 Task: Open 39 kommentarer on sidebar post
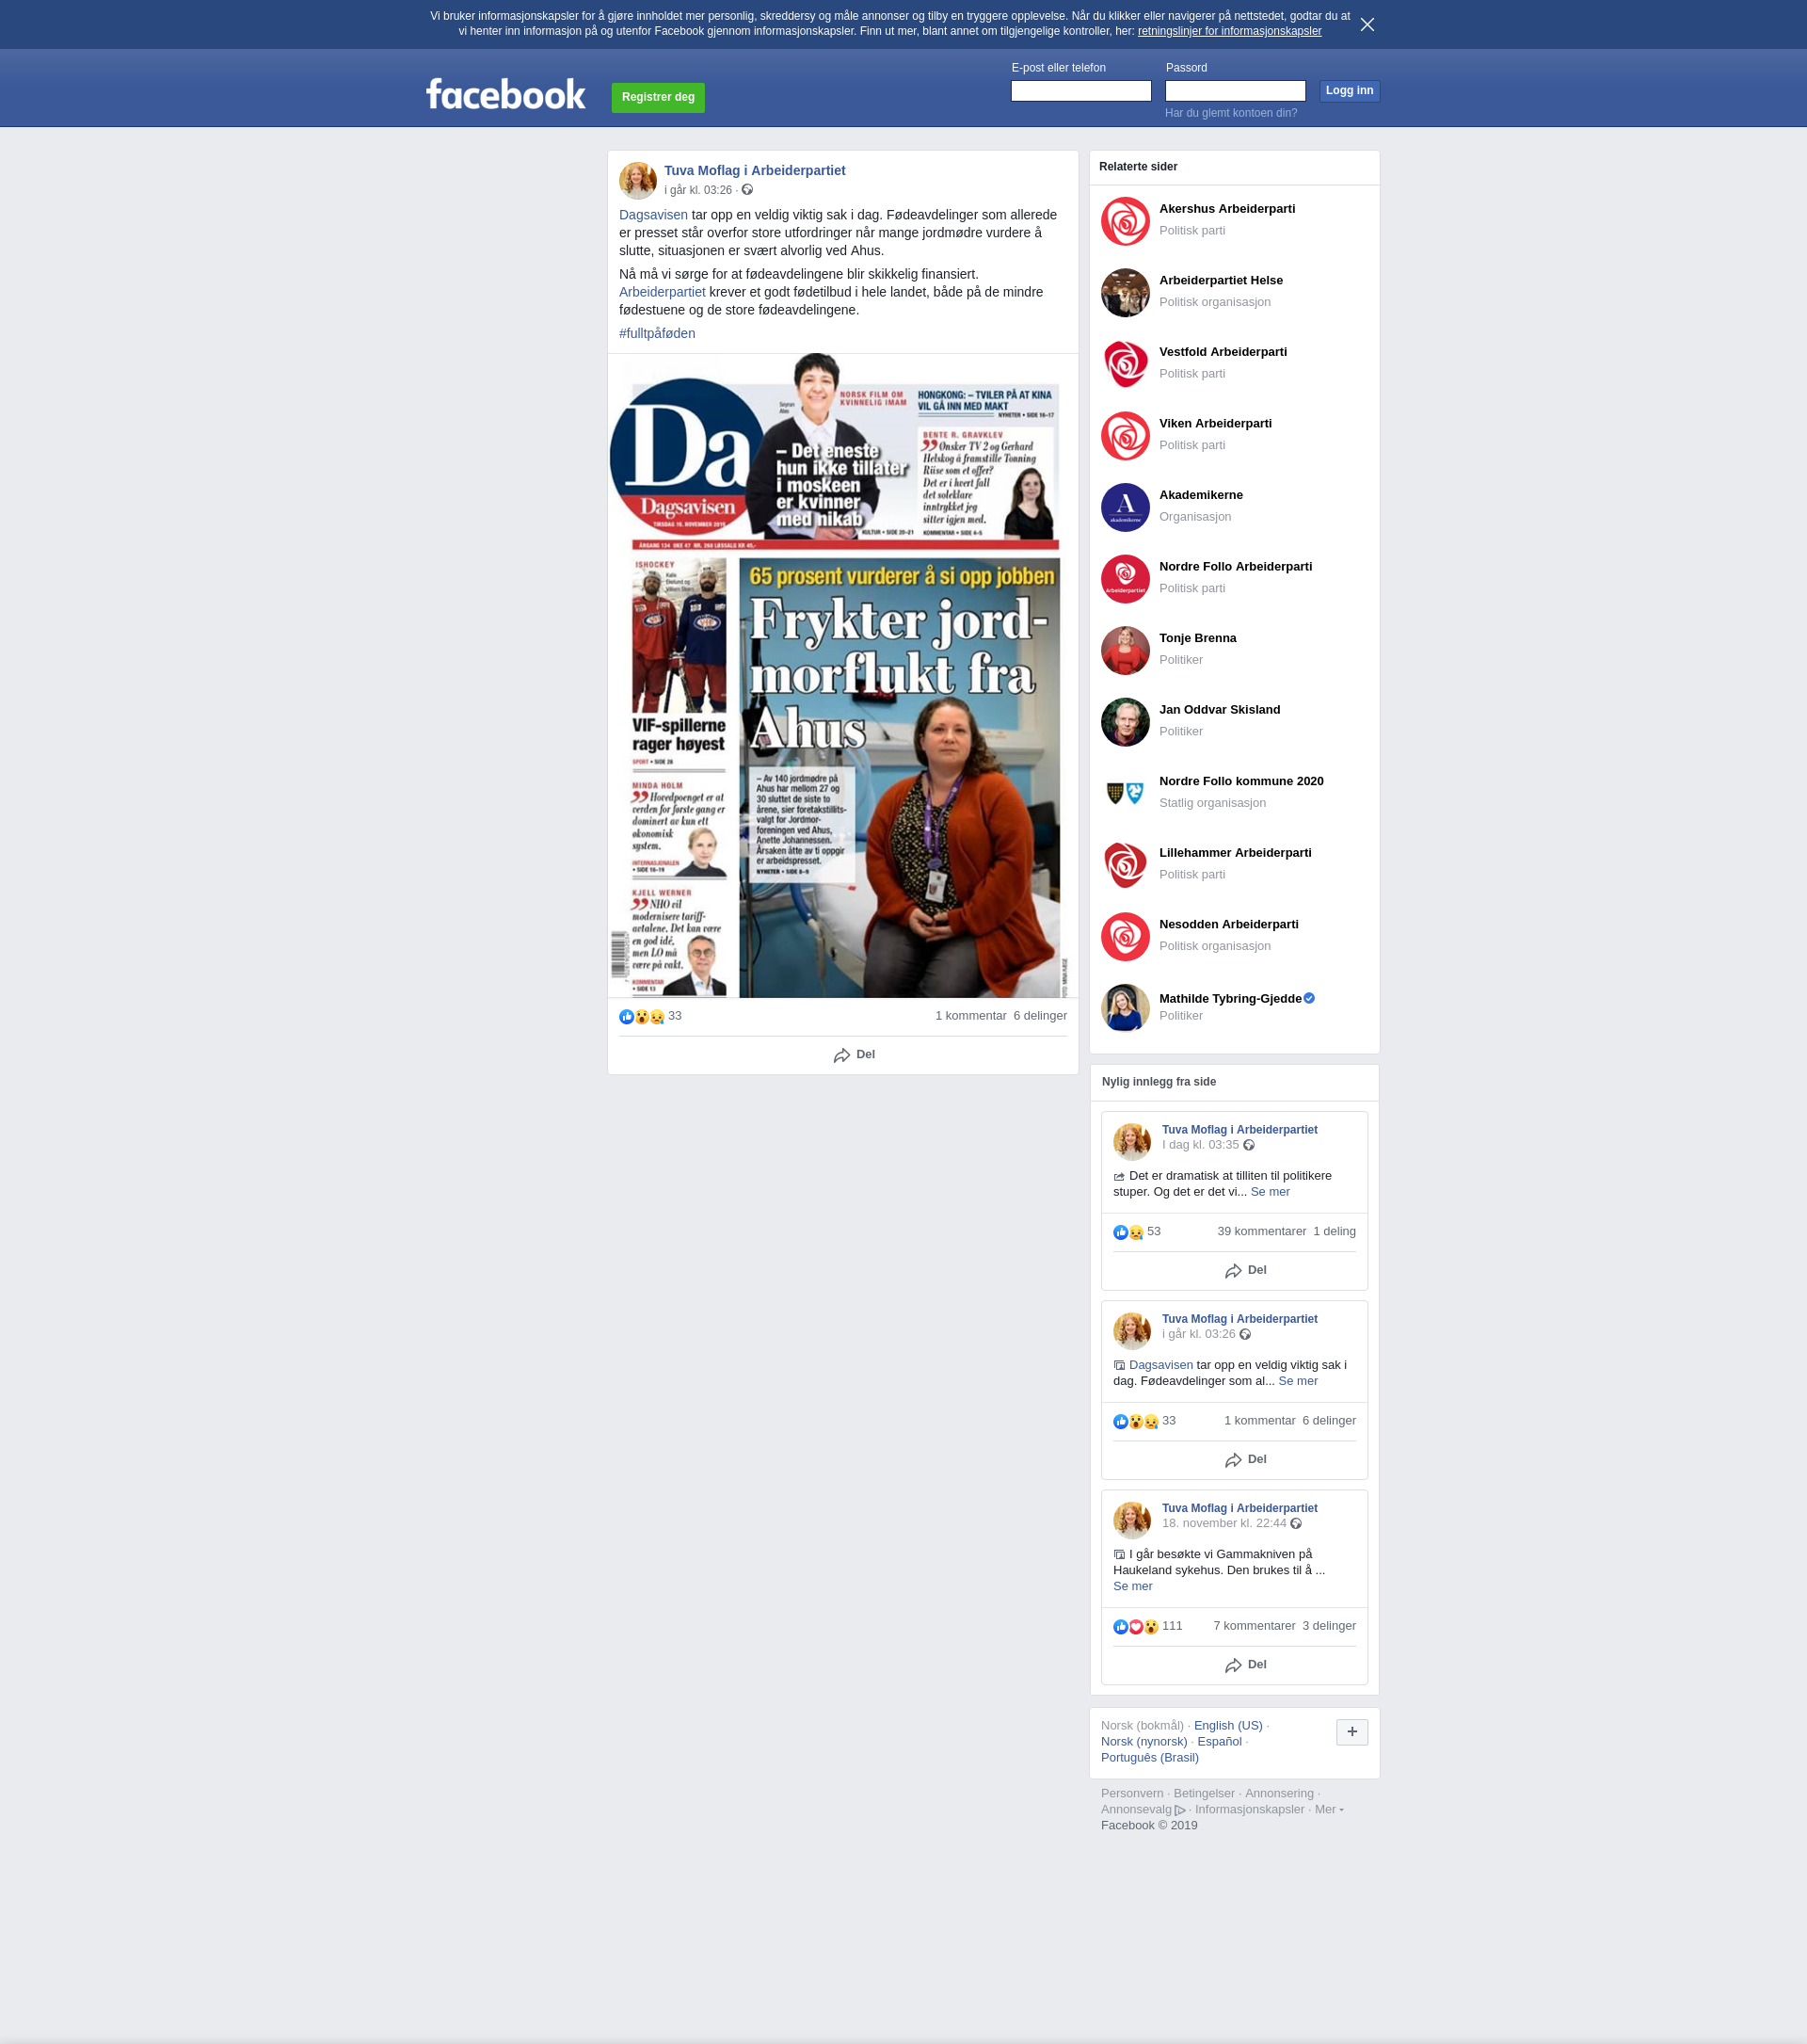coord(1261,1232)
